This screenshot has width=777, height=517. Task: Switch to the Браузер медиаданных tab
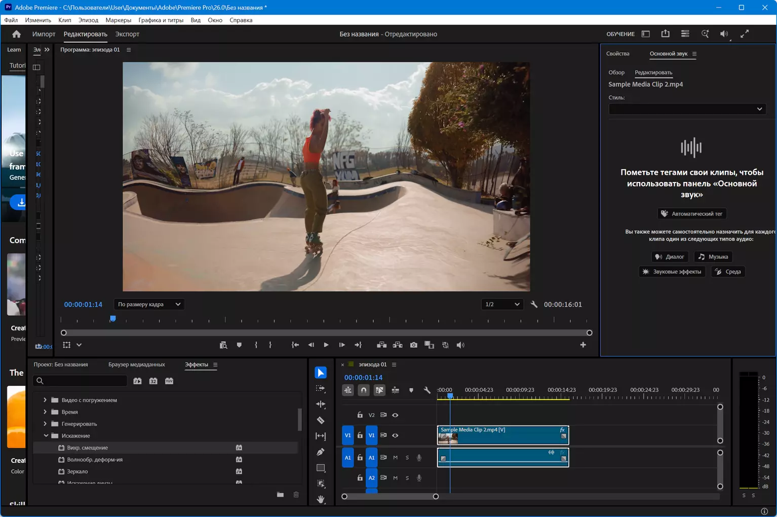[x=137, y=364]
